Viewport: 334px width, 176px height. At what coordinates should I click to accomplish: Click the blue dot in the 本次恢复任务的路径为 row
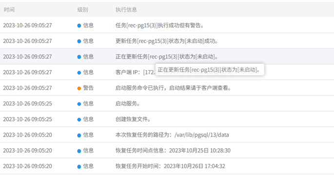pyautogui.click(x=79, y=135)
